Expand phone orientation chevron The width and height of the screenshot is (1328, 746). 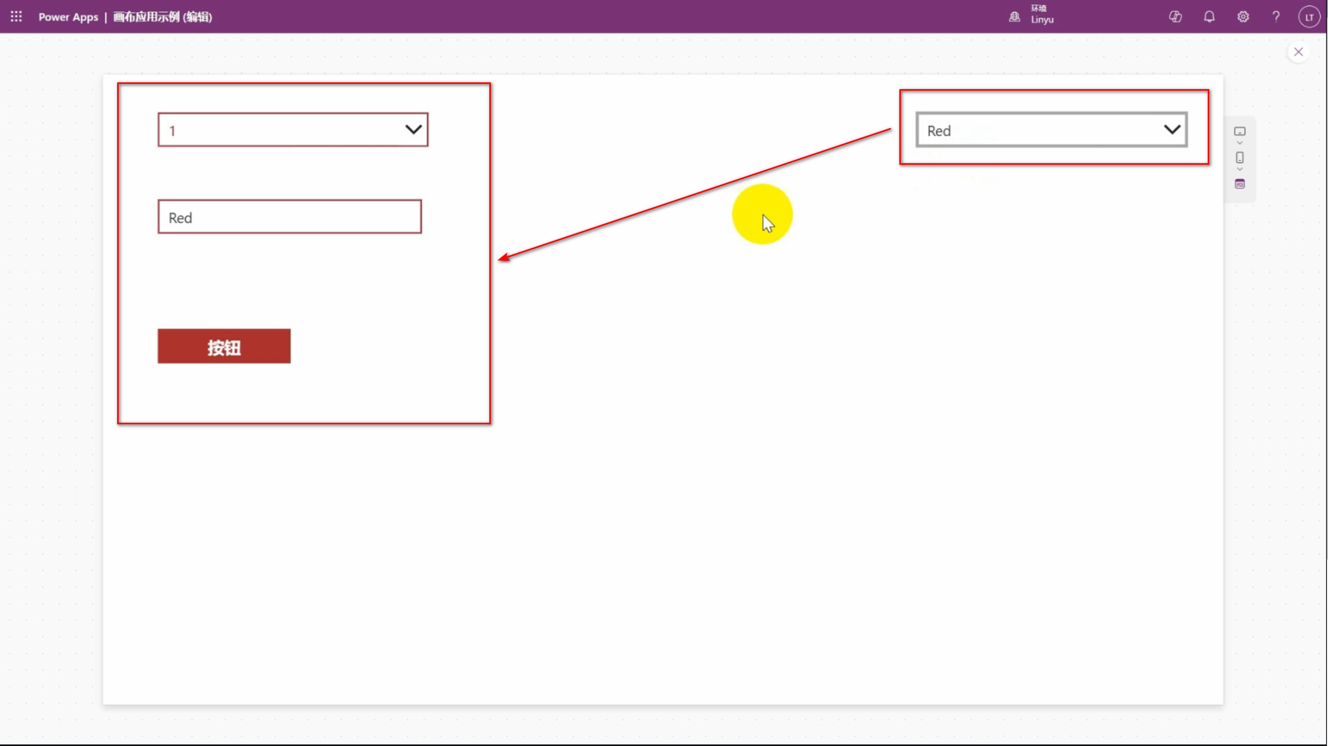click(x=1240, y=169)
